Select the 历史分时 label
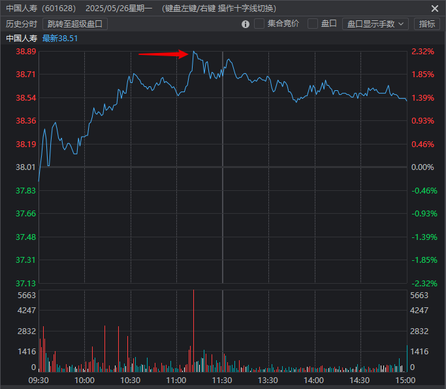 (x=22, y=24)
